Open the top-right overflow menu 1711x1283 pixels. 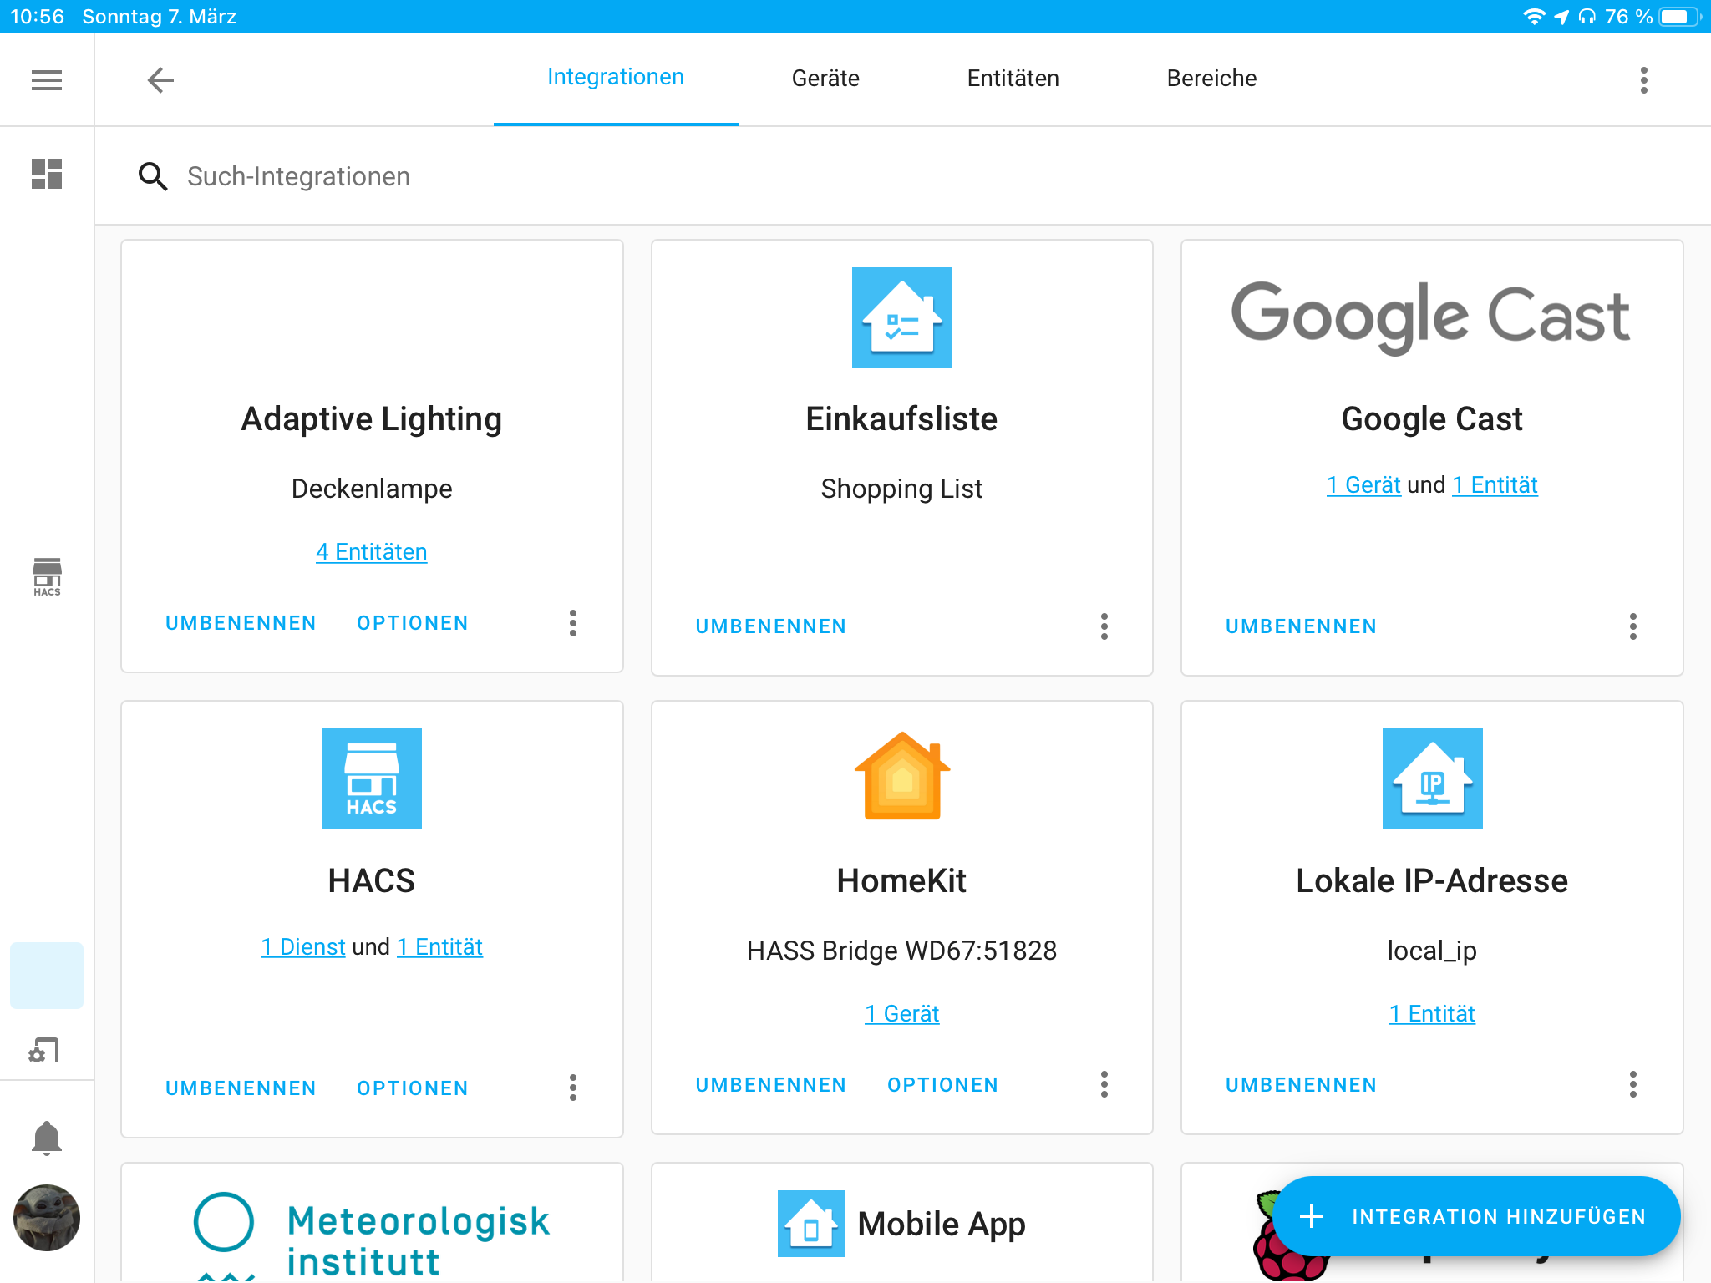point(1643,80)
